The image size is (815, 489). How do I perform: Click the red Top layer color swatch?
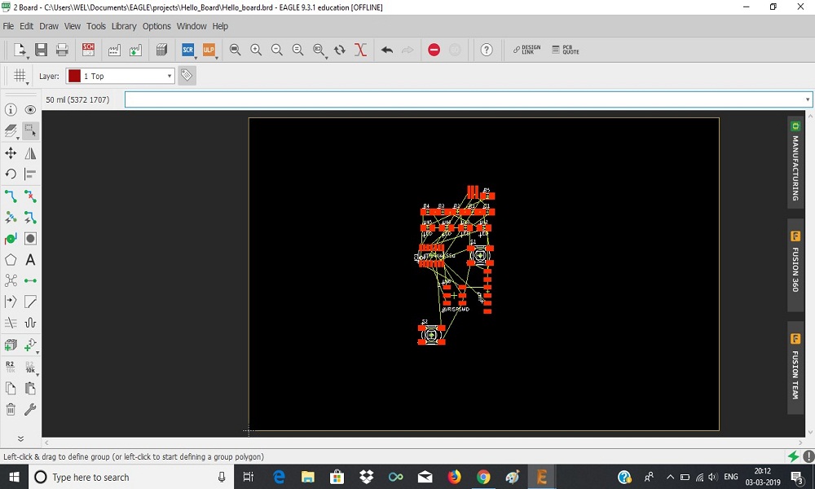(74, 76)
